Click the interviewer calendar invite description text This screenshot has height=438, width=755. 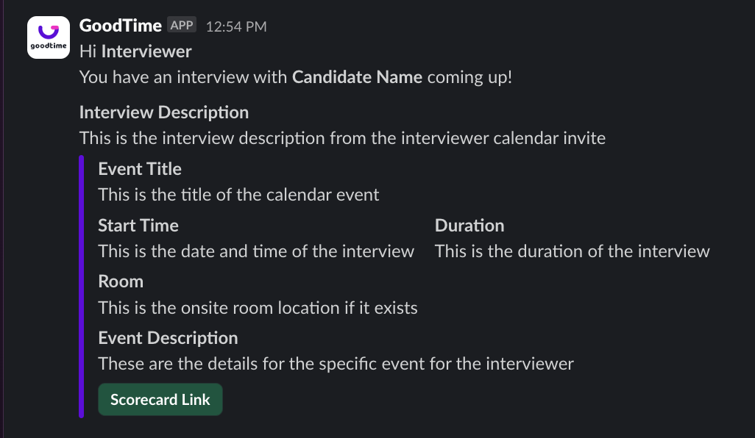pyautogui.click(x=342, y=138)
